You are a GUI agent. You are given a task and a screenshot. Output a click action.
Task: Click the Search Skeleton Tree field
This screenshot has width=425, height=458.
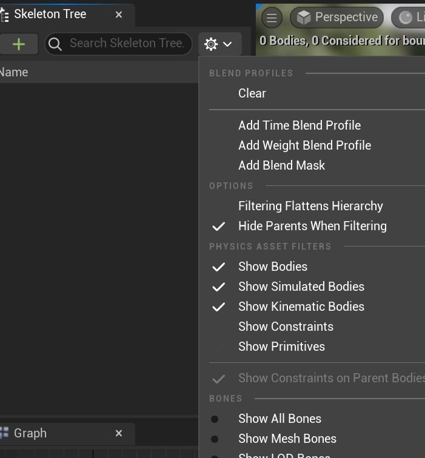(126, 44)
